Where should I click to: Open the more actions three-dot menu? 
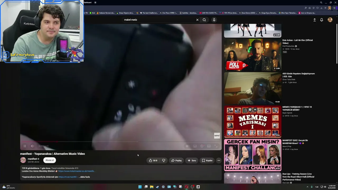coord(219,160)
